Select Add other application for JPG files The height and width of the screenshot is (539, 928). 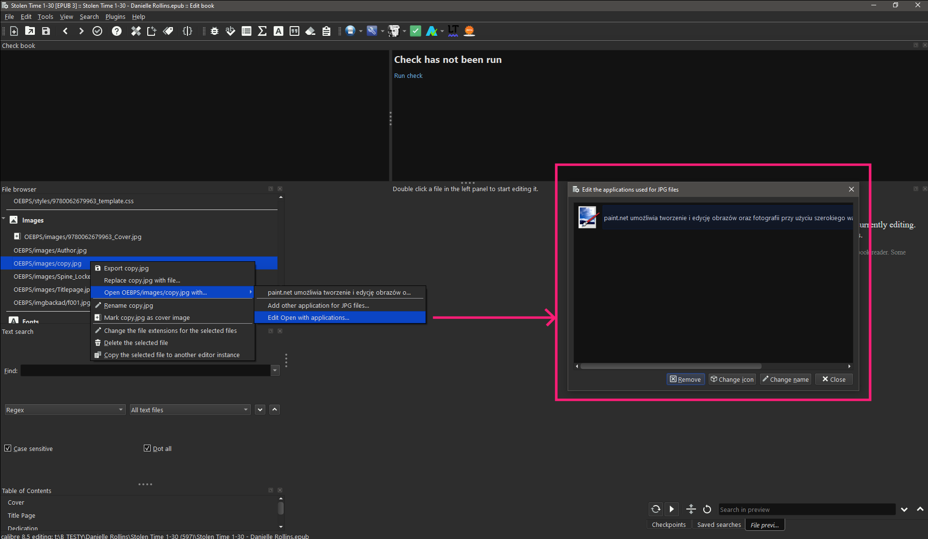point(318,305)
